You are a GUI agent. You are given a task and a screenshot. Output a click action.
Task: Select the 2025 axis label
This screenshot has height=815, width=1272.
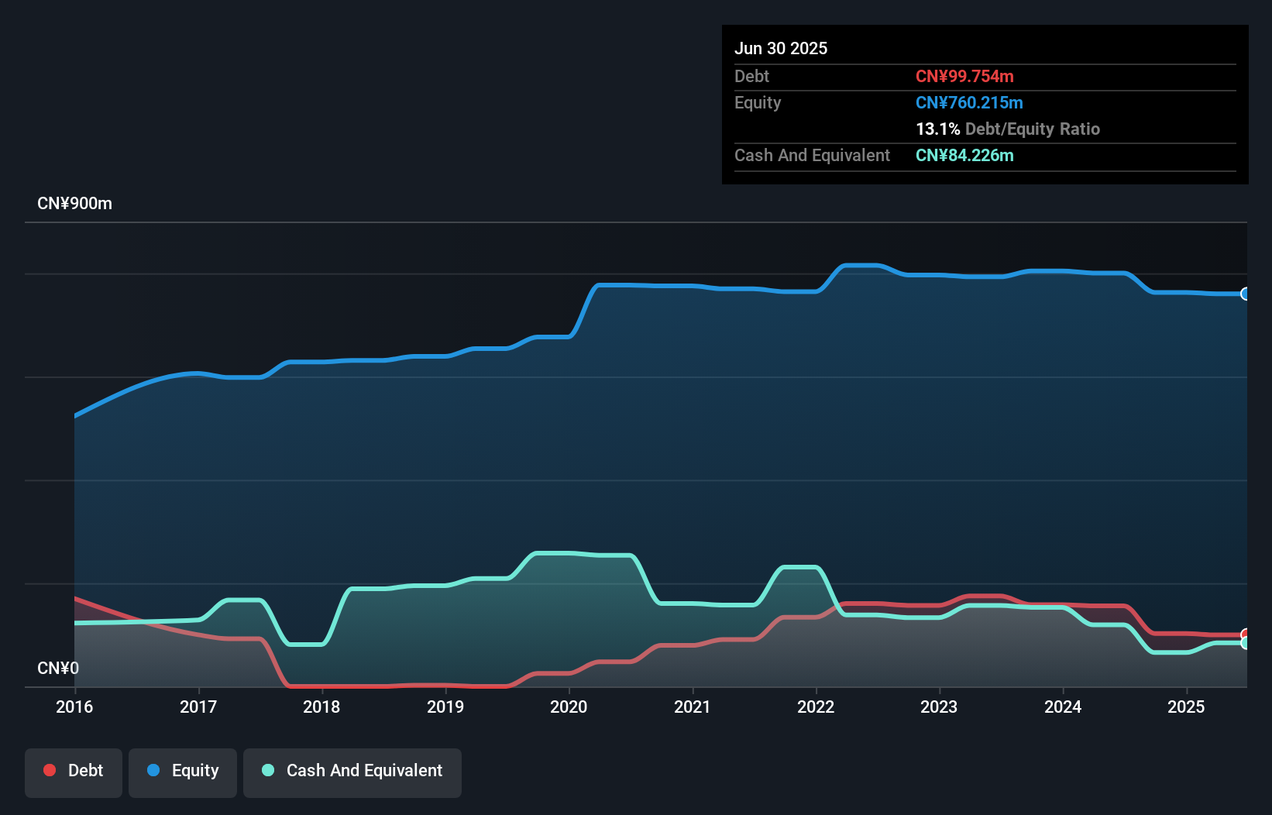tap(1188, 707)
